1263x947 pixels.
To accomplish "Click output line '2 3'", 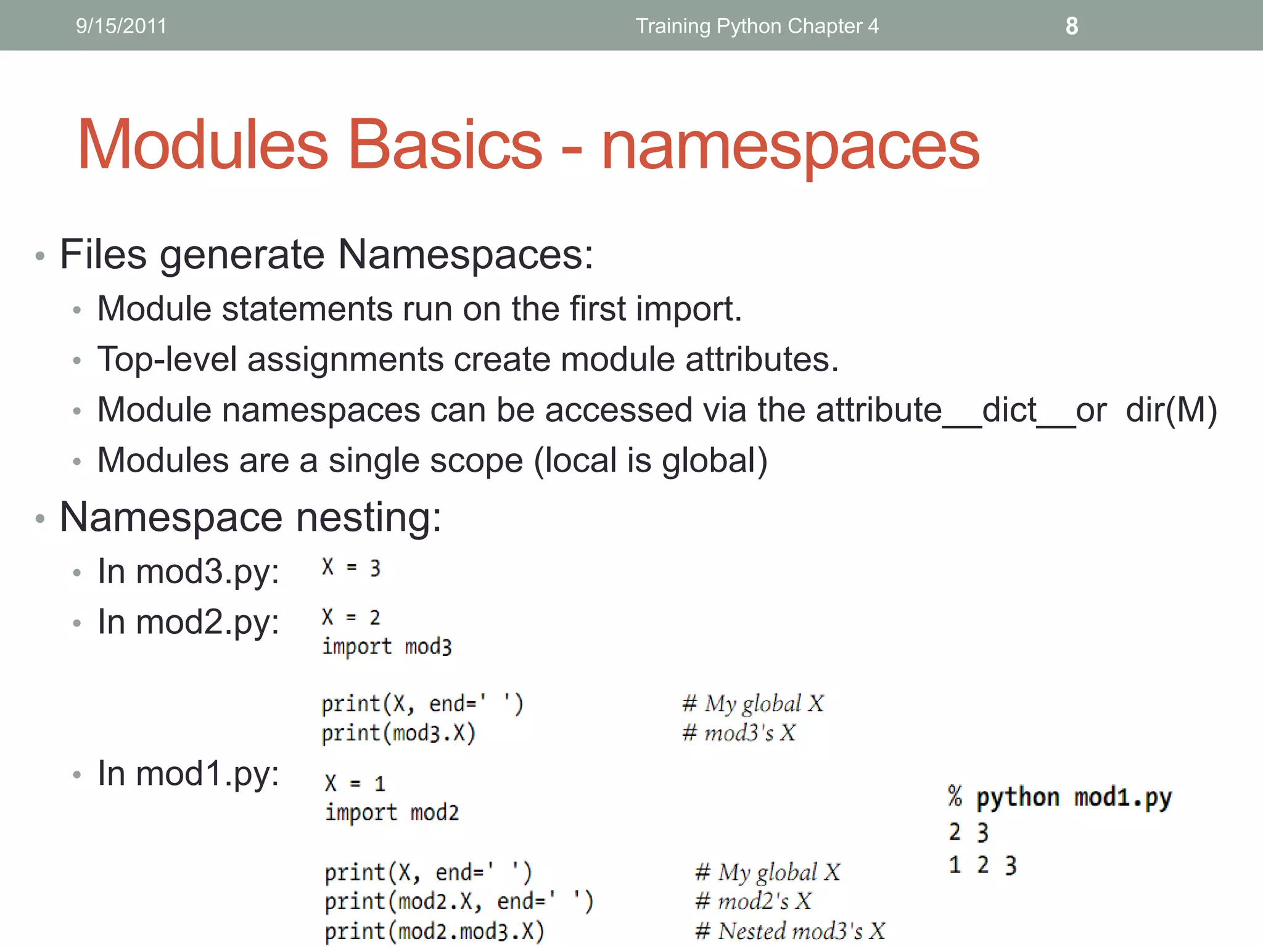I will pyautogui.click(x=969, y=832).
